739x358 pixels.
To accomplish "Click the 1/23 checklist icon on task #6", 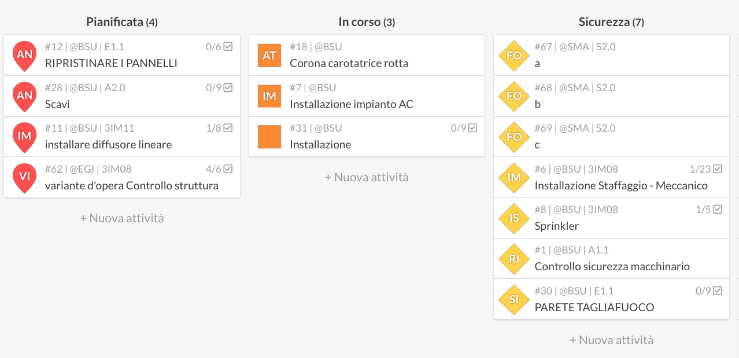I will [718, 169].
